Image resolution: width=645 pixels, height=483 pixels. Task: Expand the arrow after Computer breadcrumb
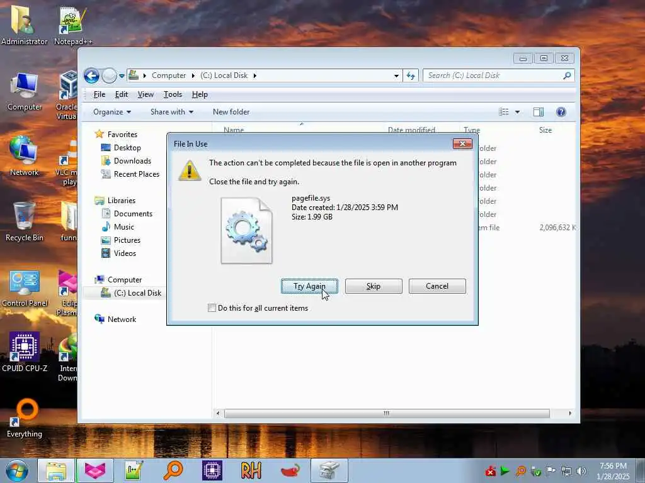[x=193, y=76]
